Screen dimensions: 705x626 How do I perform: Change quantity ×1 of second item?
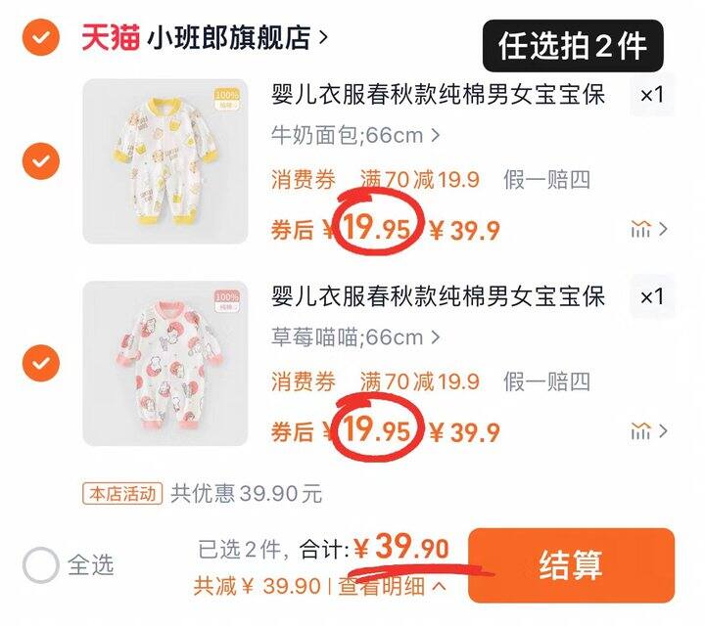(652, 296)
